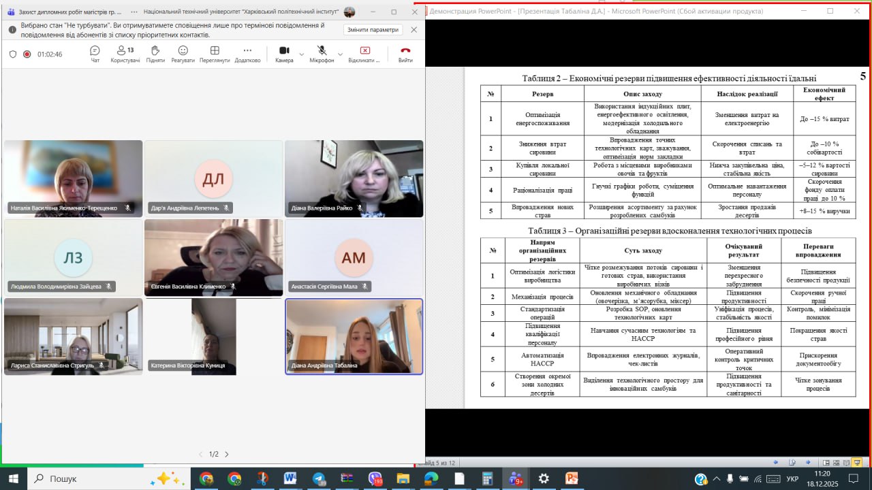Open the reactions menu (Реагувати)

(x=183, y=54)
